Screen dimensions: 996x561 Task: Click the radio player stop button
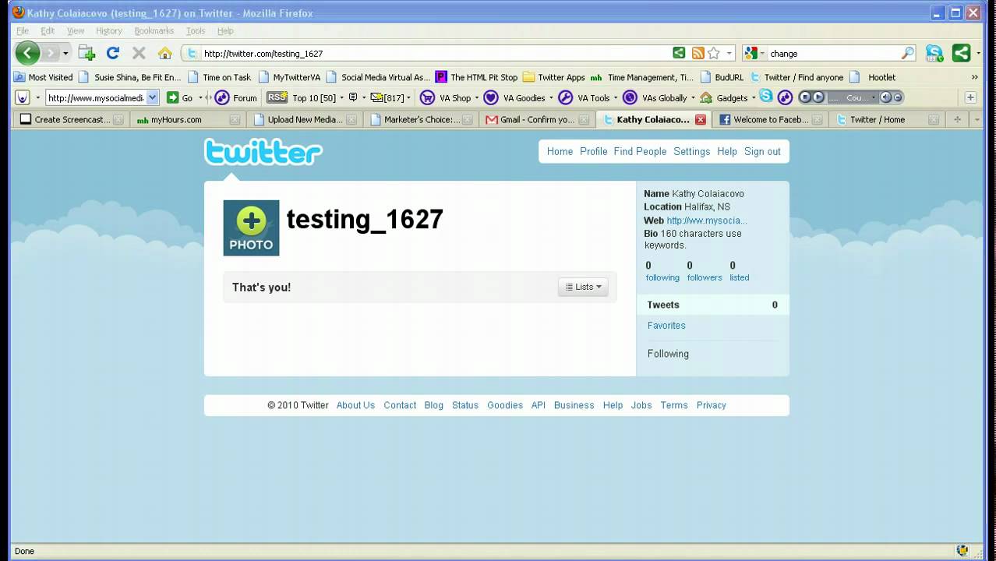pyautogui.click(x=805, y=97)
